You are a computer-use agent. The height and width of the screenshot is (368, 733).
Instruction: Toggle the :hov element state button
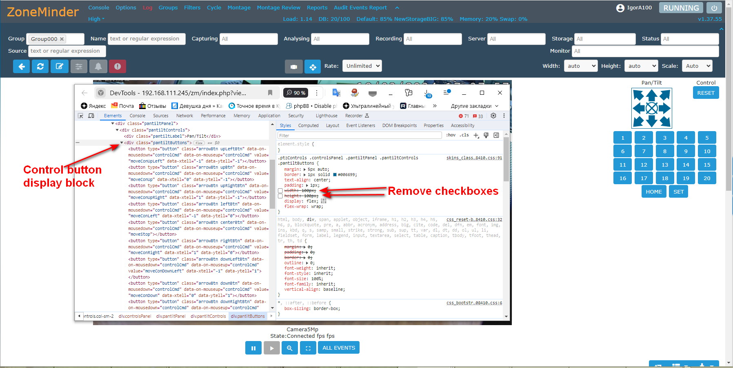coord(451,135)
